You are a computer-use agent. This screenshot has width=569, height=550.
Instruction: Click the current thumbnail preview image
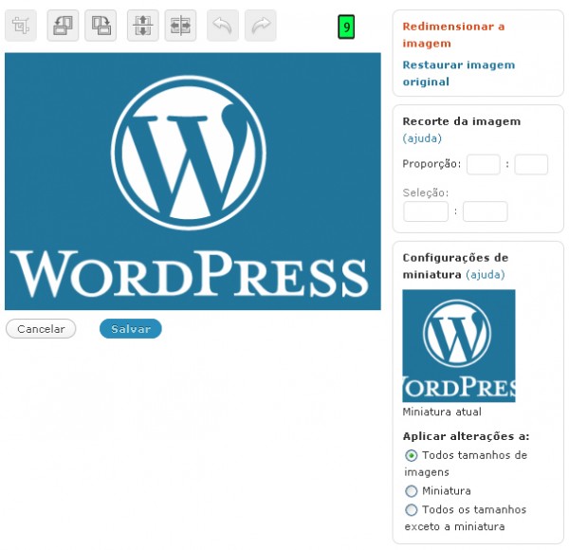459,346
